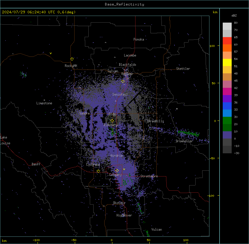
Task: Click the 0 tick on the bottom axis
Action: click(x=112, y=240)
